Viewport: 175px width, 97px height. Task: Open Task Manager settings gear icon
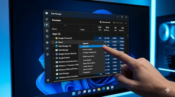click(x=48, y=80)
